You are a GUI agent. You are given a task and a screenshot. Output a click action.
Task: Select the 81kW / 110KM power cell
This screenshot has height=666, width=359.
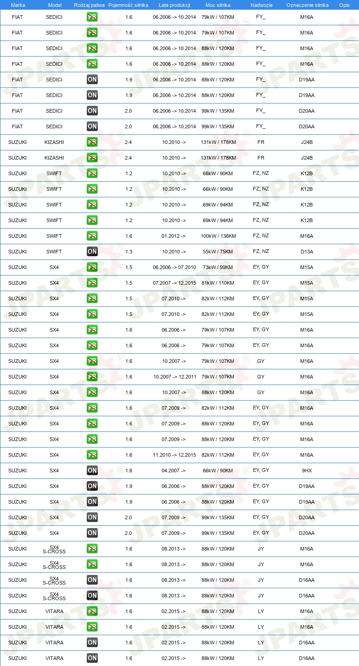point(218,283)
